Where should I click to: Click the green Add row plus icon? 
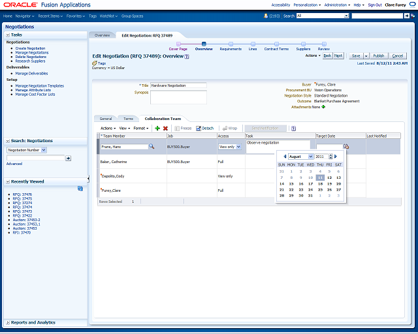(x=157, y=129)
